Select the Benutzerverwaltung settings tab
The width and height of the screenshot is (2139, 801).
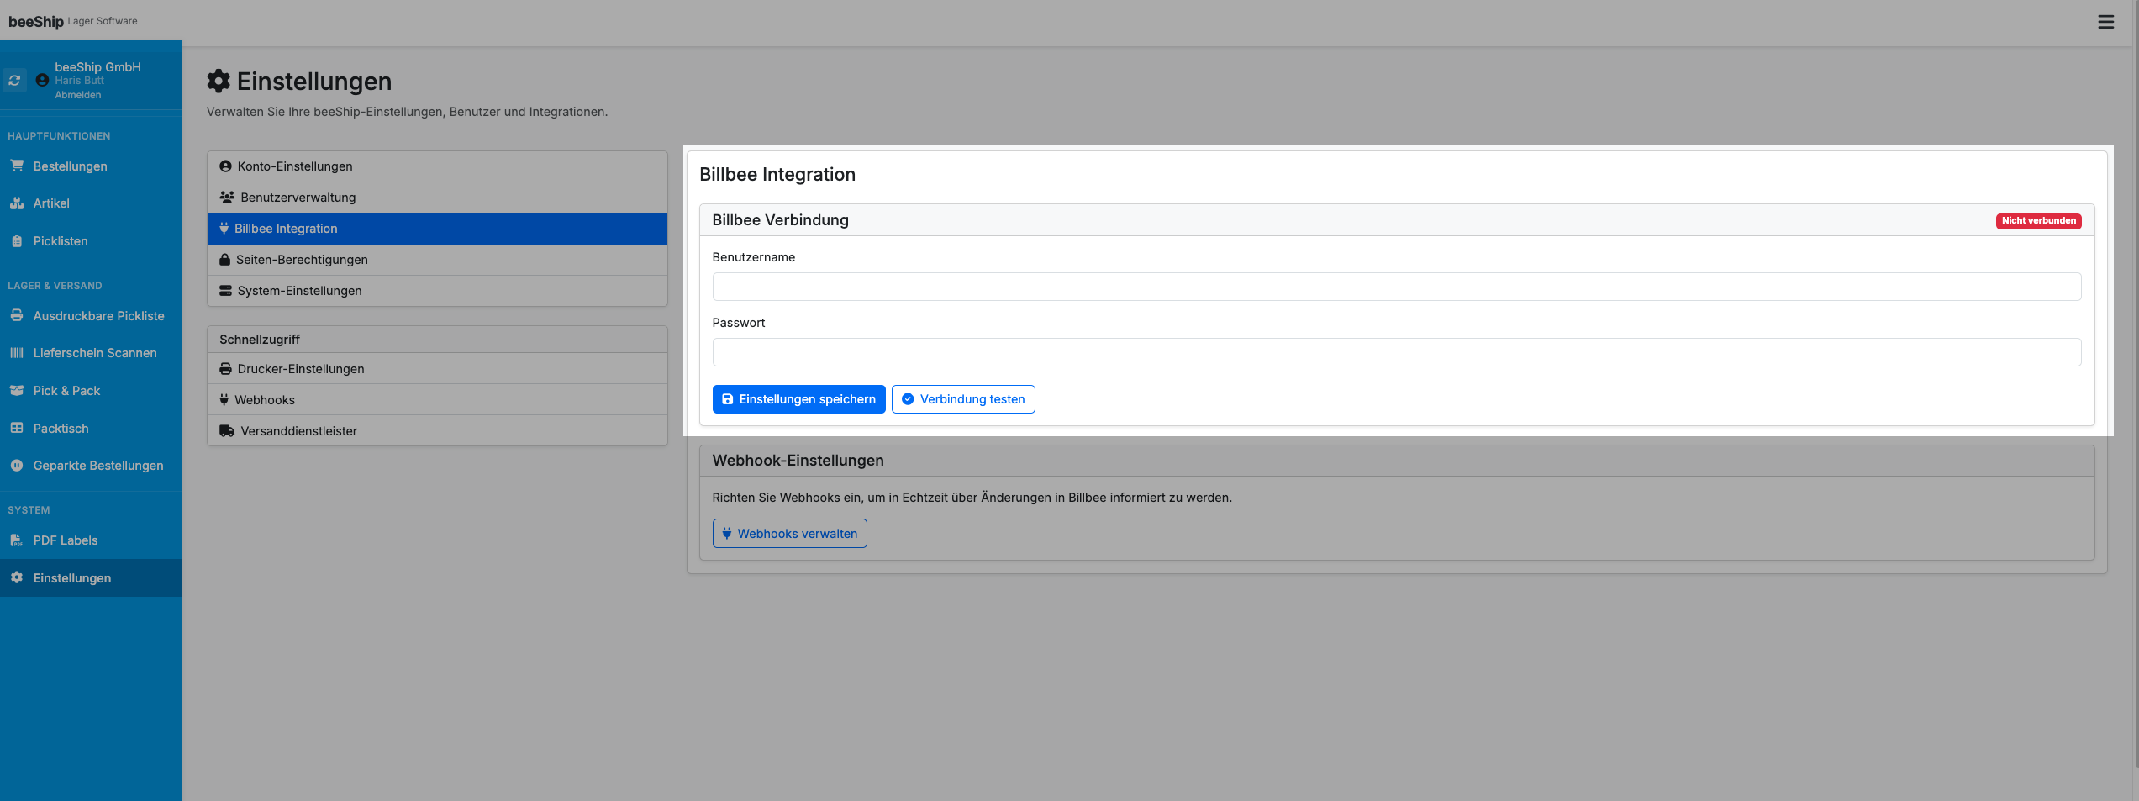click(x=437, y=198)
